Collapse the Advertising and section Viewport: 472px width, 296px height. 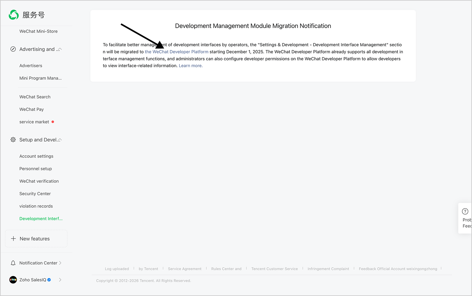60,49
